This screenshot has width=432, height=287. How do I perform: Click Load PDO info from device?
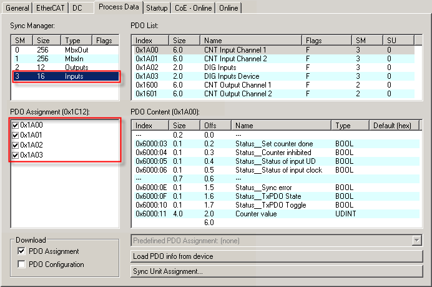[277, 256]
